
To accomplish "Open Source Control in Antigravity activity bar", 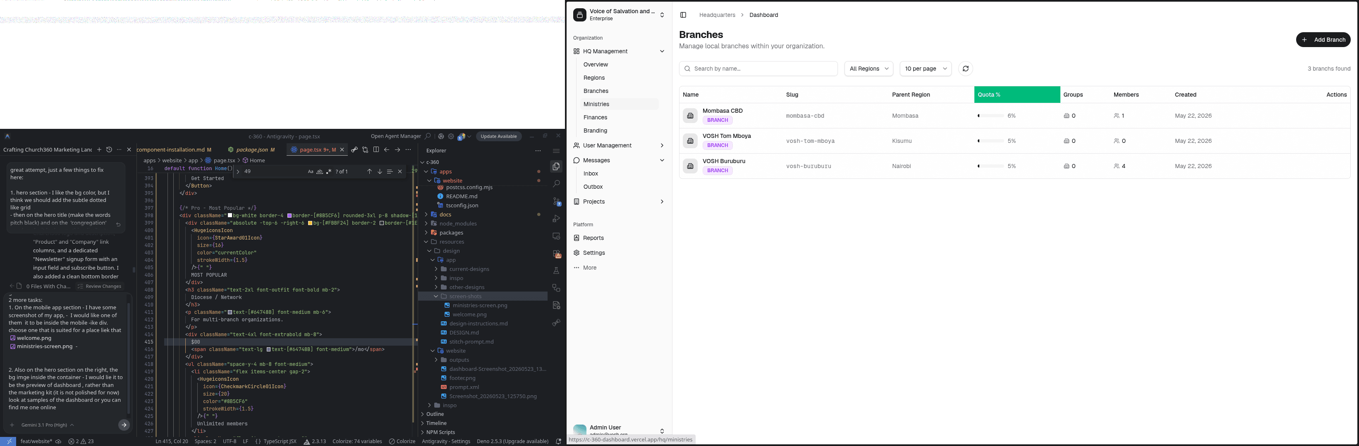I will click(x=557, y=201).
